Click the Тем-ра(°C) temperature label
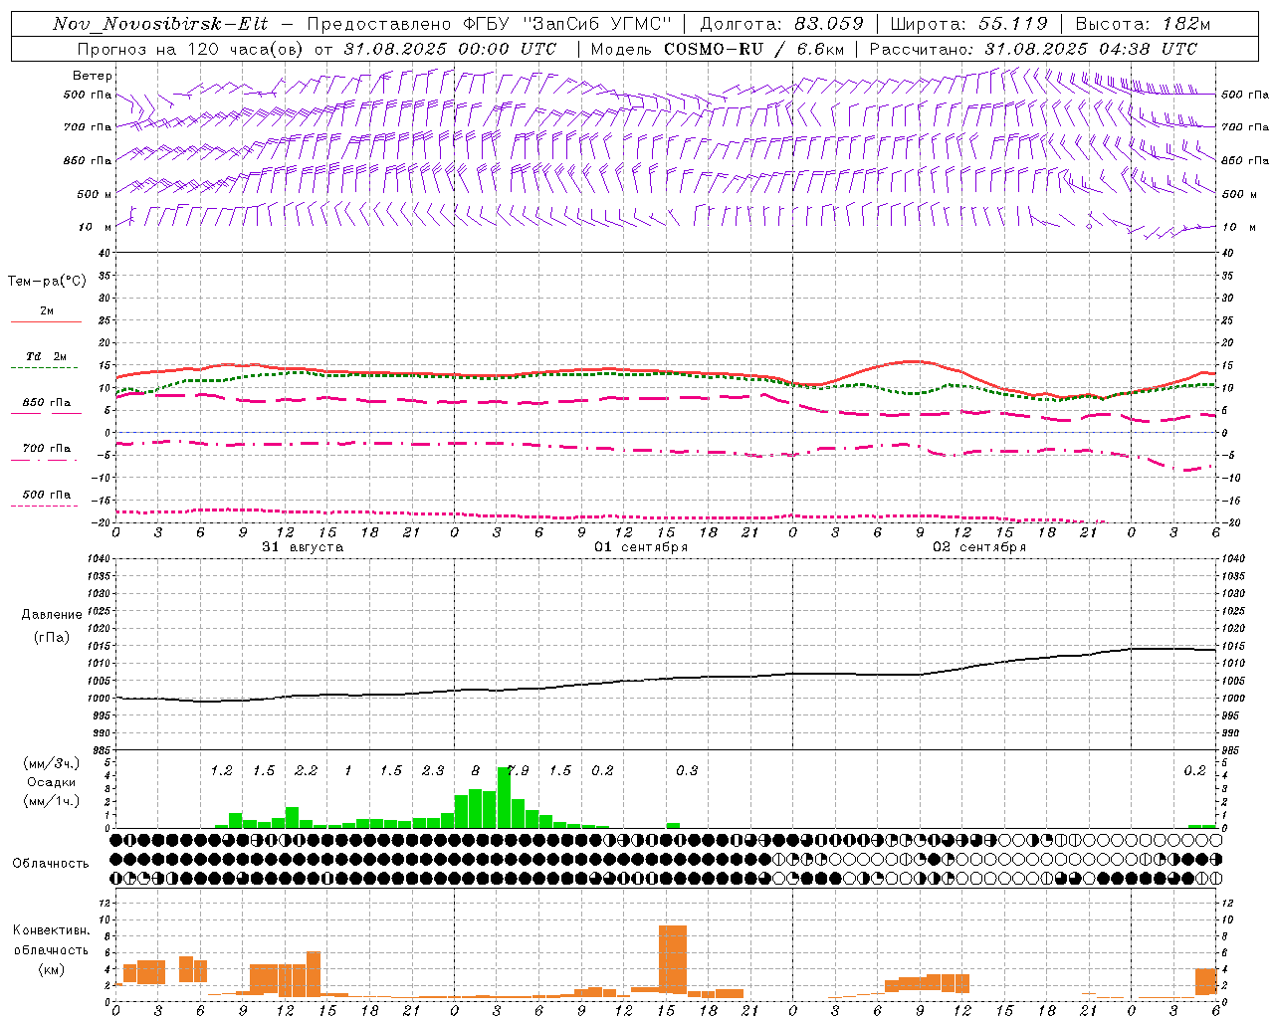Viewport: 1274px width, 1019px height. 47,282
